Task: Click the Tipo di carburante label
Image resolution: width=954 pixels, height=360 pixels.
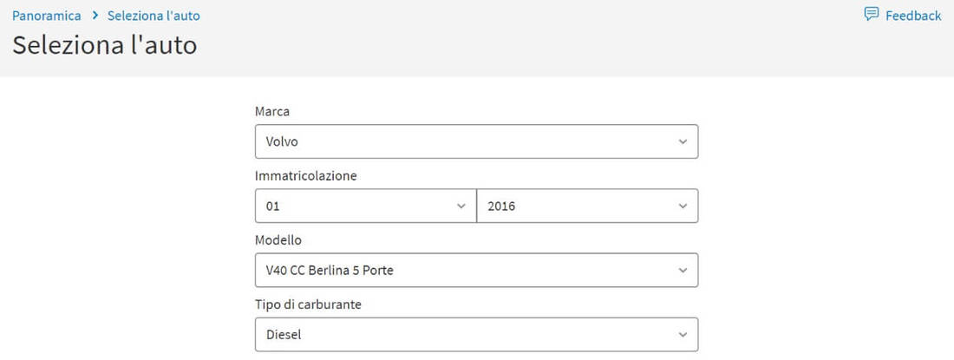Action: tap(308, 304)
